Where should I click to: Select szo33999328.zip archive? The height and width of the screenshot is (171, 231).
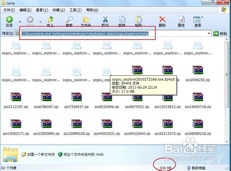pos(76,127)
